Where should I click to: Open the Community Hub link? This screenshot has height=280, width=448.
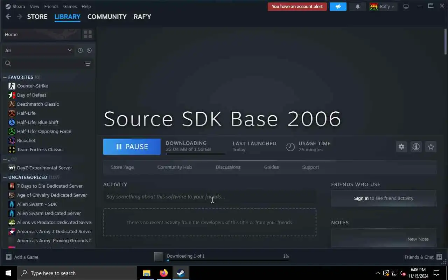pyautogui.click(x=175, y=167)
